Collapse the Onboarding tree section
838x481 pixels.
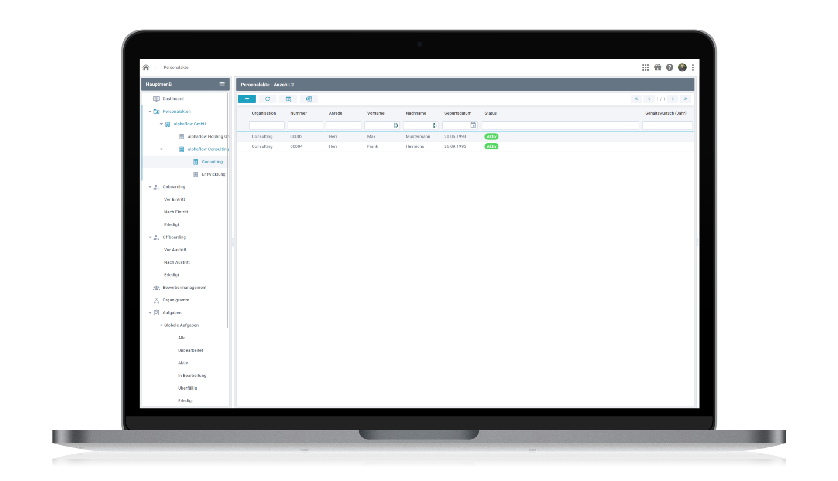(x=150, y=187)
